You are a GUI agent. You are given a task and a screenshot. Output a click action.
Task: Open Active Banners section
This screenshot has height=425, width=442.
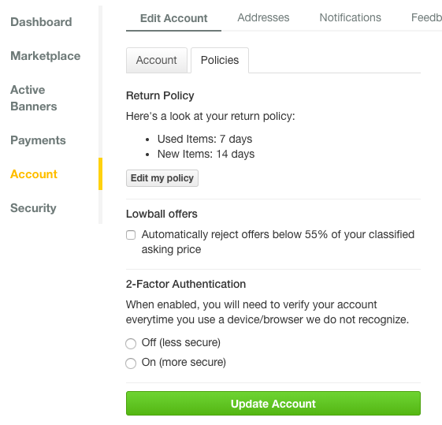(34, 98)
